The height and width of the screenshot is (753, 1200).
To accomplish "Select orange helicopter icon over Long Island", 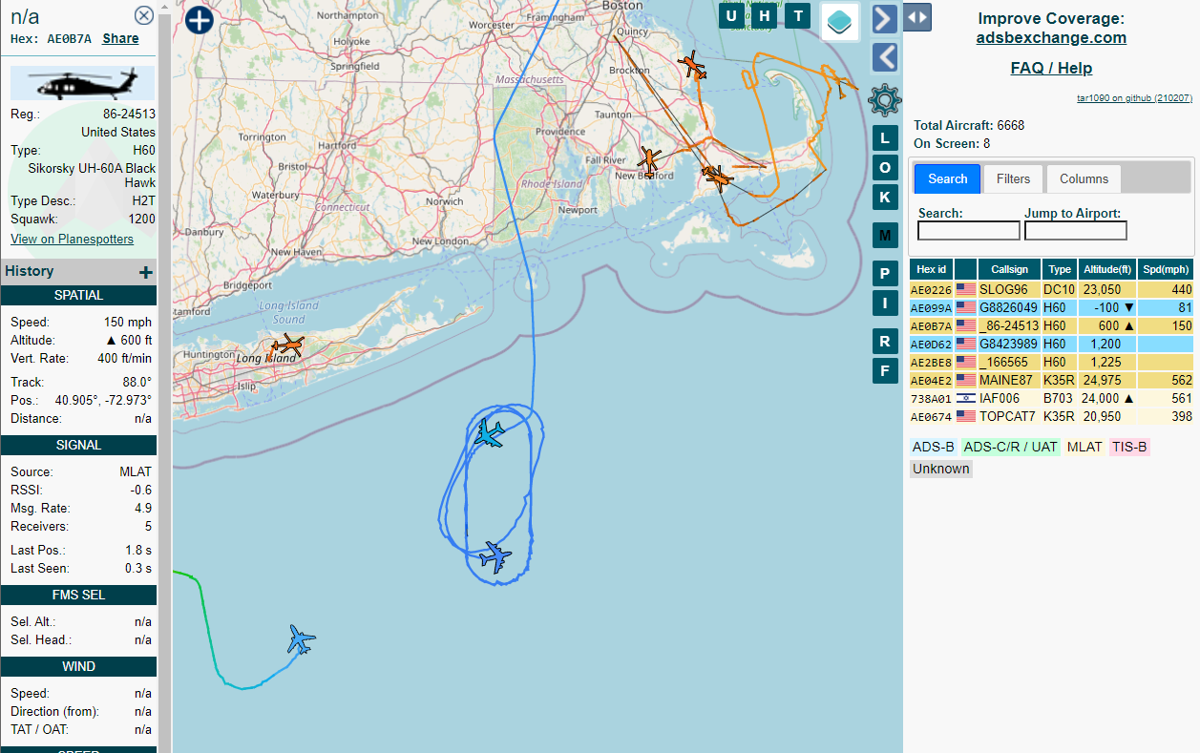I will tap(287, 345).
